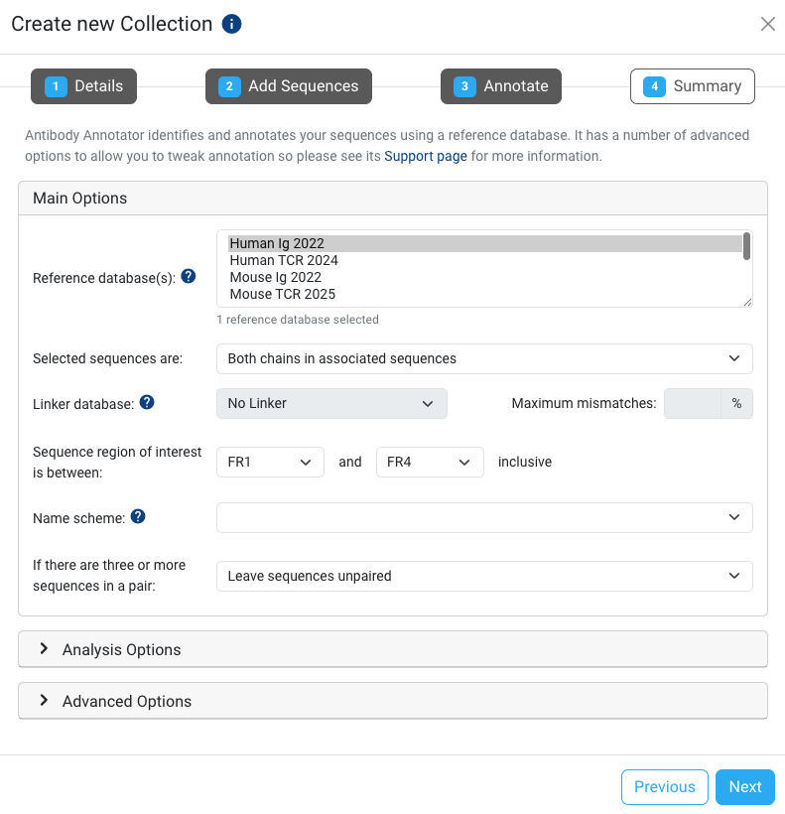
Task: Open the Name scheme dropdown
Action: [484, 517]
